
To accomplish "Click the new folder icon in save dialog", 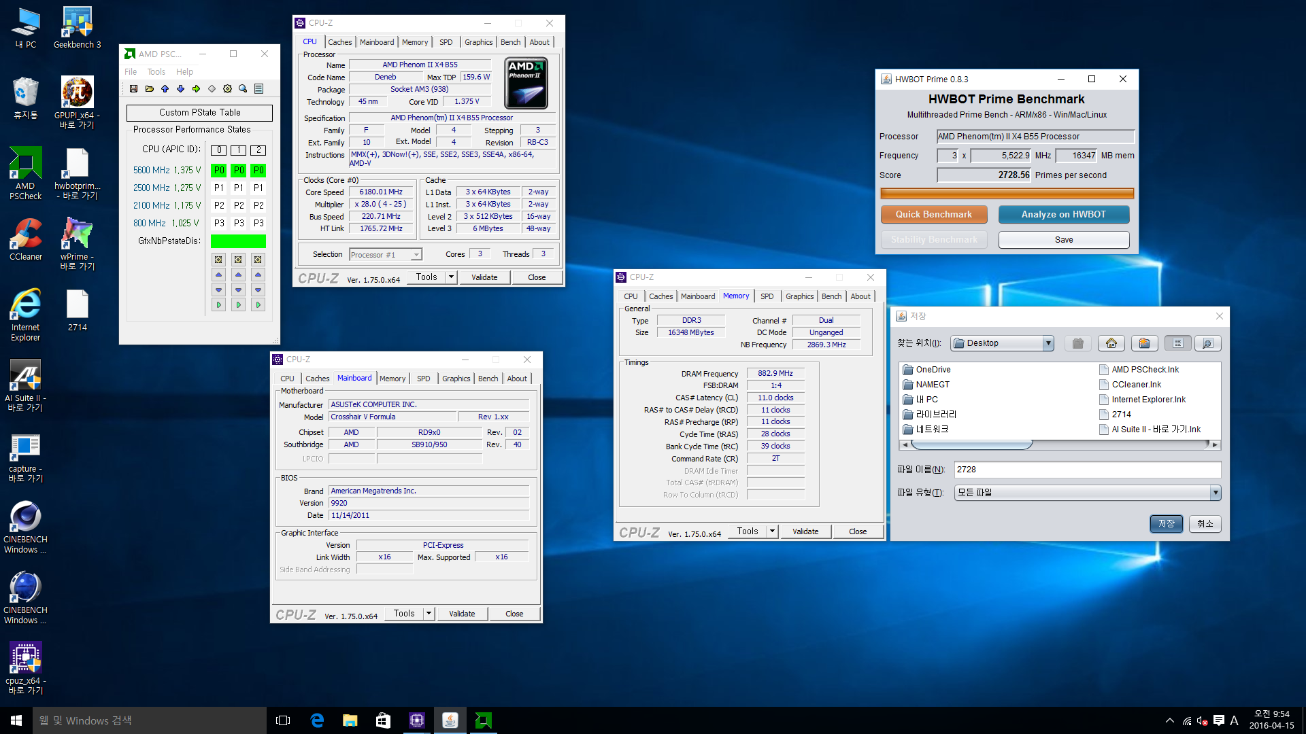I will point(1145,343).
